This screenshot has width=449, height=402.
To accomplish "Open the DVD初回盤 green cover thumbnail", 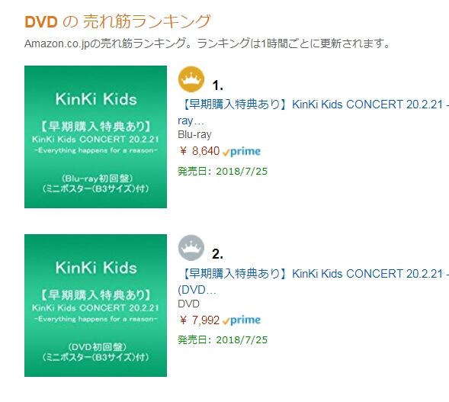I will (95, 305).
